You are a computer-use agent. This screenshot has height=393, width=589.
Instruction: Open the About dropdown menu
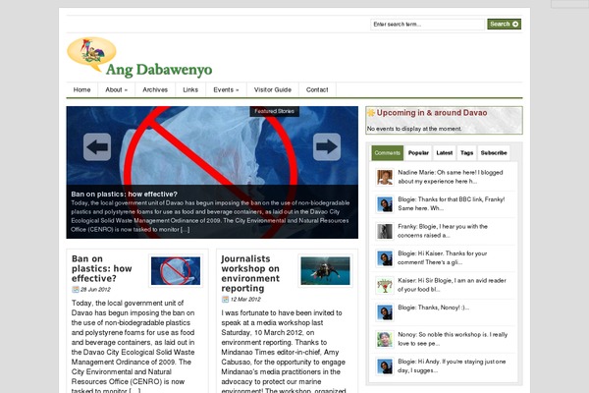(117, 89)
